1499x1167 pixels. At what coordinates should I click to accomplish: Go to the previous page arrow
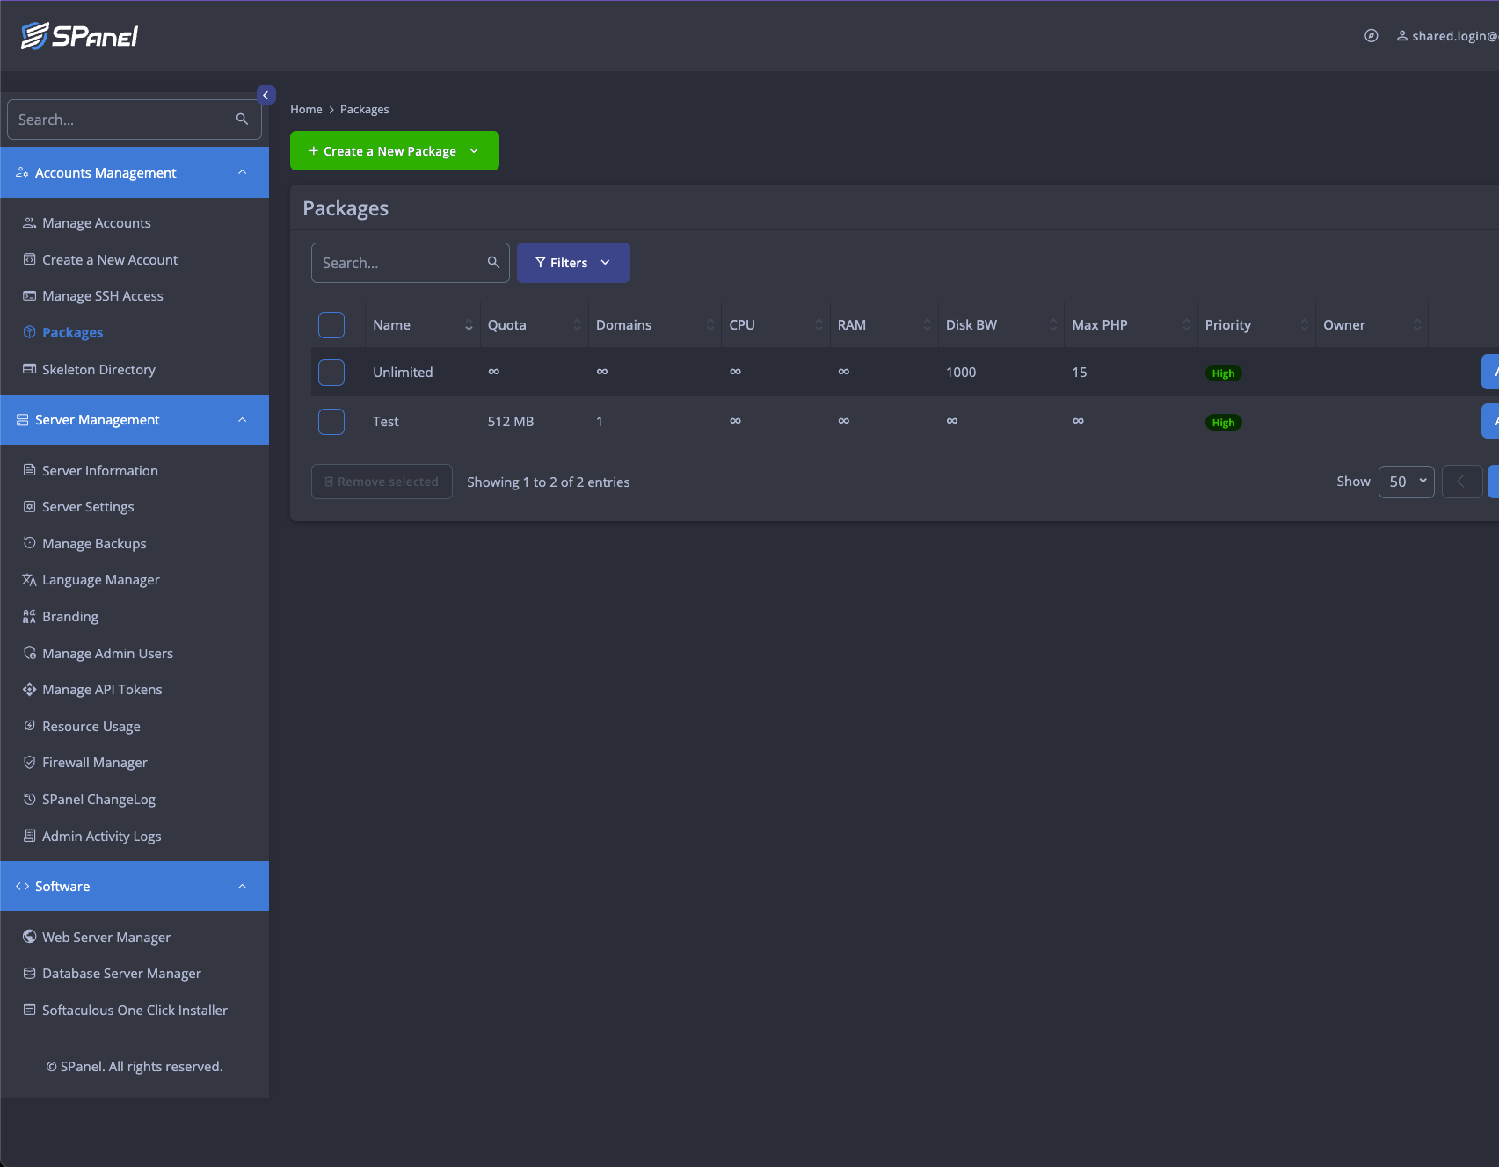point(1462,482)
